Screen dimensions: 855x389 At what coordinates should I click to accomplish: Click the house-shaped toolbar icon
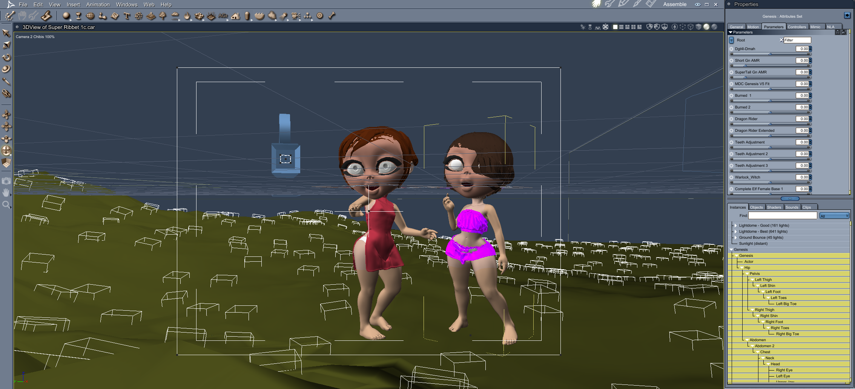[x=236, y=16]
